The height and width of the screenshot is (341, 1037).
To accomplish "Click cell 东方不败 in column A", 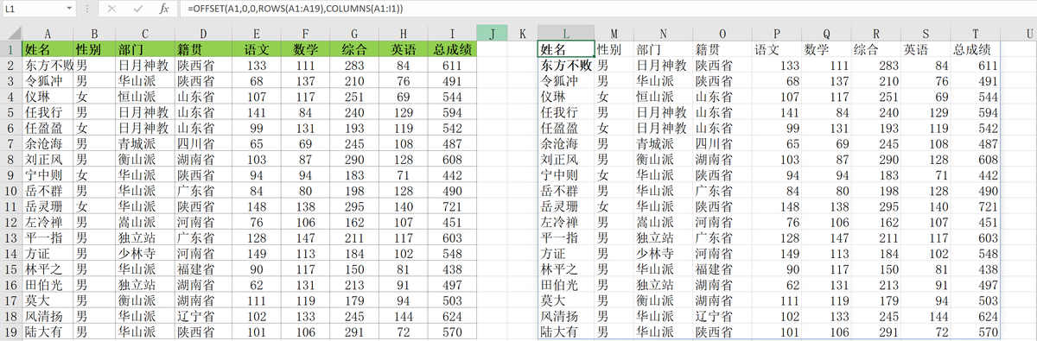I will pyautogui.click(x=47, y=65).
